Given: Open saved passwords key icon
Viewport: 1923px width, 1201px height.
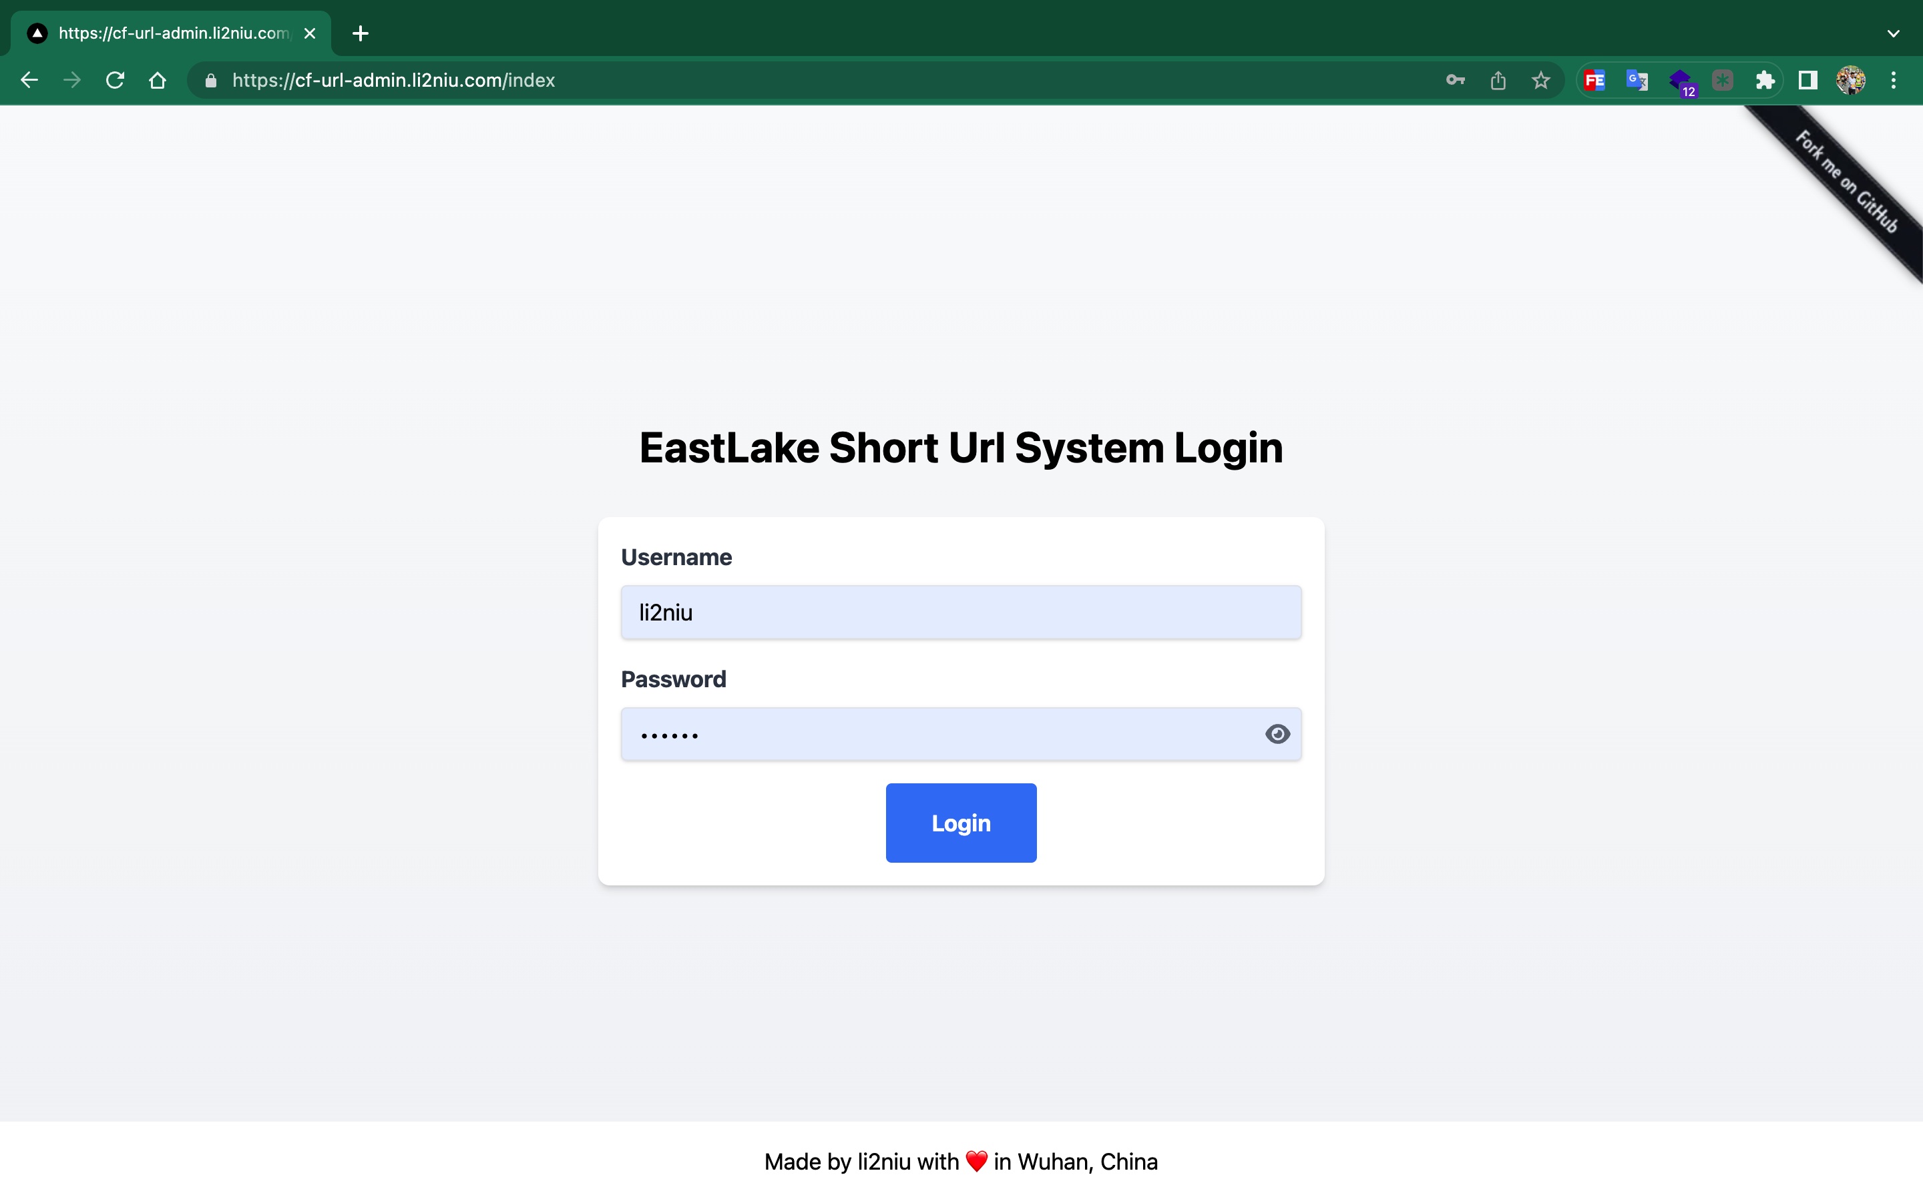Looking at the screenshot, I should tap(1455, 80).
